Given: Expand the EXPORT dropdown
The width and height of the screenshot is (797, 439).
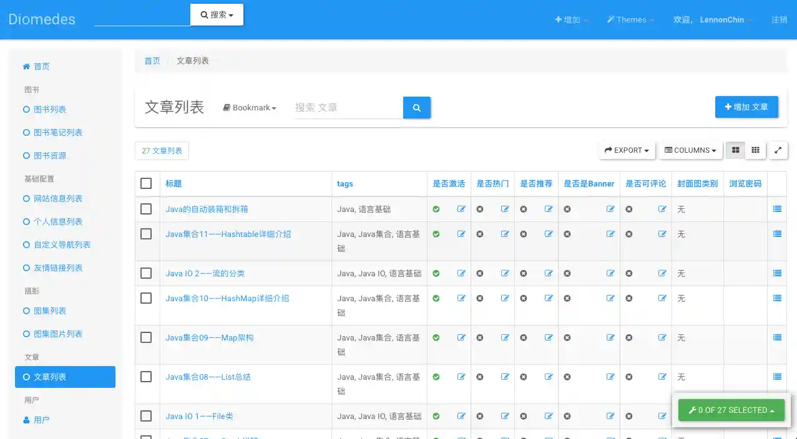Looking at the screenshot, I should point(626,150).
